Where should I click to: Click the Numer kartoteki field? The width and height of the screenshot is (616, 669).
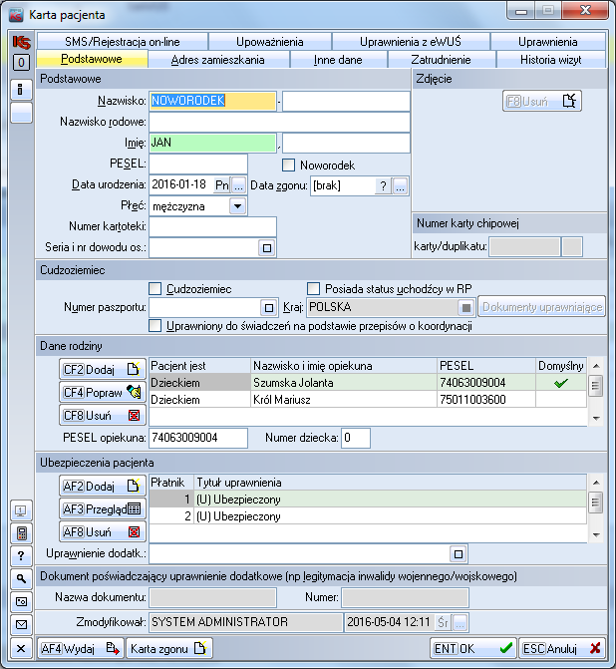213,226
